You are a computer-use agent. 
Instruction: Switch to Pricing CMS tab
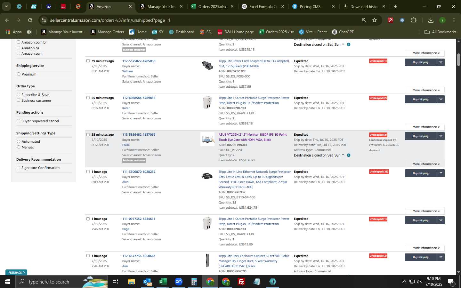point(313,6)
